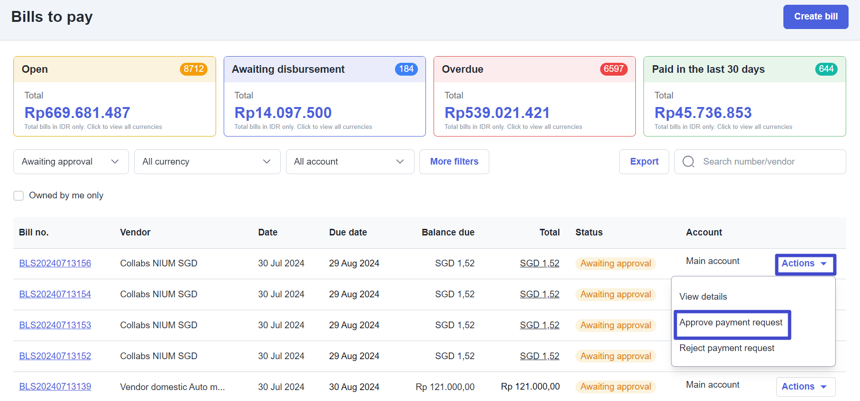The height and width of the screenshot is (401, 860).
Task: Click the Open bills count badge 8712
Action: [x=194, y=69]
